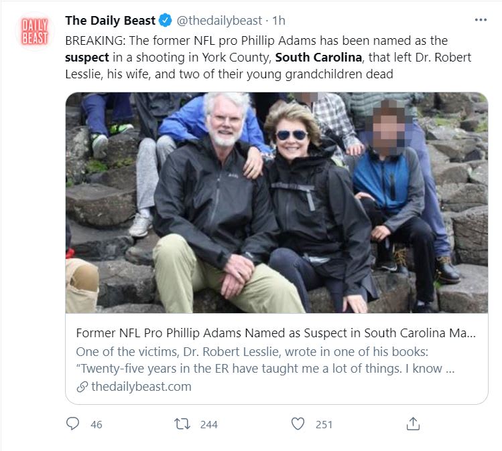The height and width of the screenshot is (451, 502).
Task: Click the bold 'South Carolina' text in the tweet
Action: pyautogui.click(x=318, y=58)
